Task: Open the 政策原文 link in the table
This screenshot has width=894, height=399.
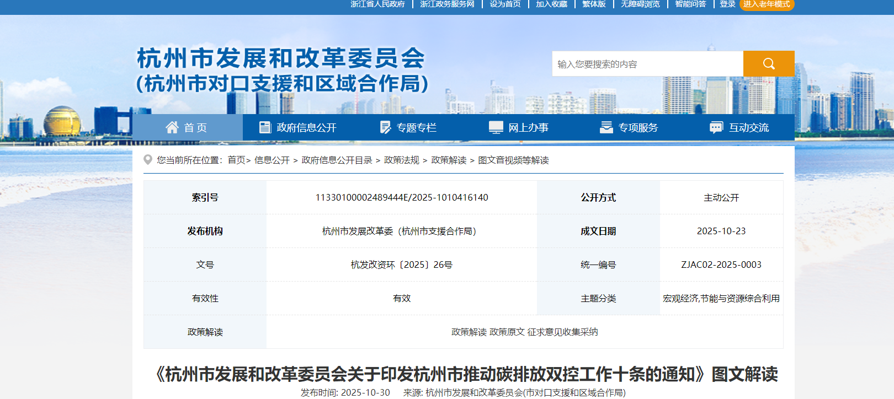Action: tap(507, 332)
